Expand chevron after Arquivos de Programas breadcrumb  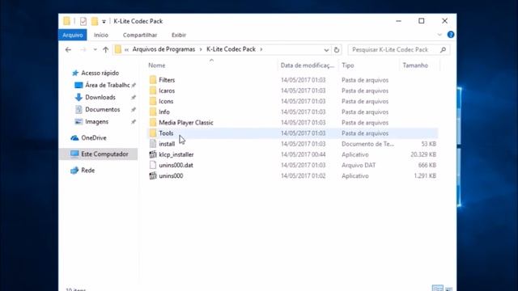coord(201,49)
